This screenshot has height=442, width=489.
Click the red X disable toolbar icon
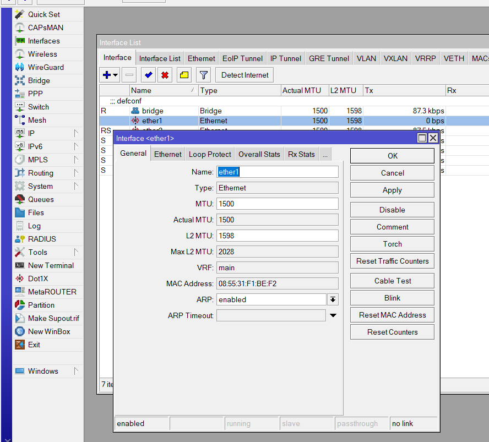pyautogui.click(x=164, y=75)
